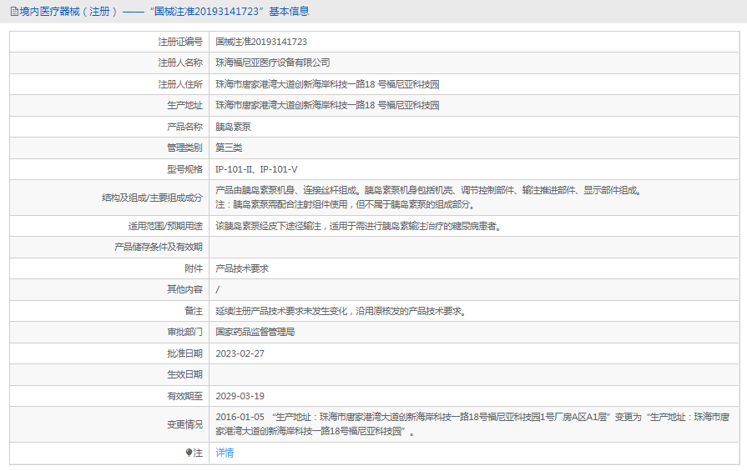Viewport: 747px width, 471px height.
Task: Open the 详情 details link
Action: [x=225, y=453]
